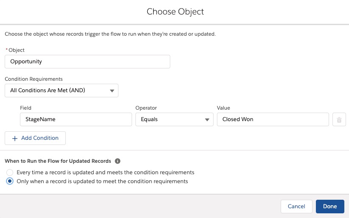
Task: Click the arrow on the Operator combo box
Action: (x=207, y=119)
